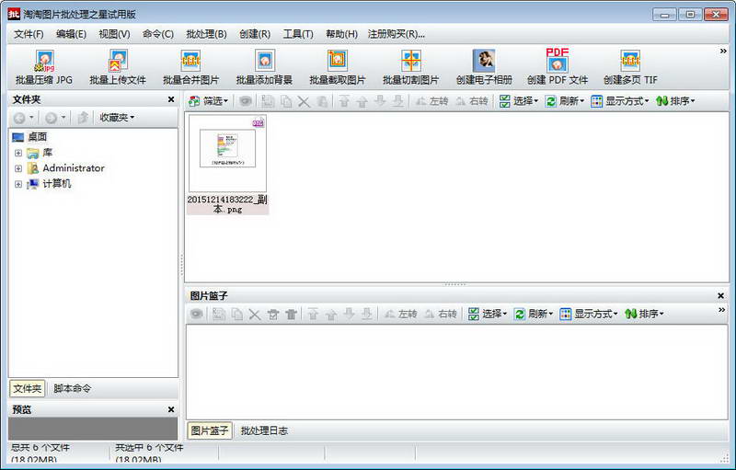The width and height of the screenshot is (736, 470).
Task: Open the 注册购买(R)... menu
Action: tap(397, 34)
